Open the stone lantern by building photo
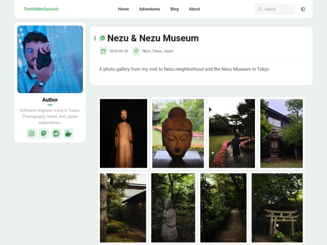 click(x=282, y=133)
